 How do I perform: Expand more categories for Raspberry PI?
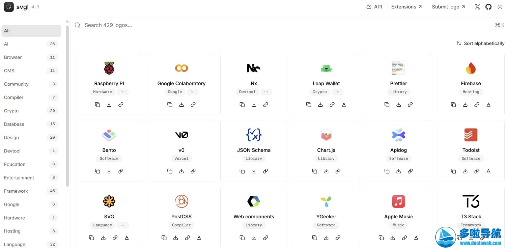(x=123, y=92)
